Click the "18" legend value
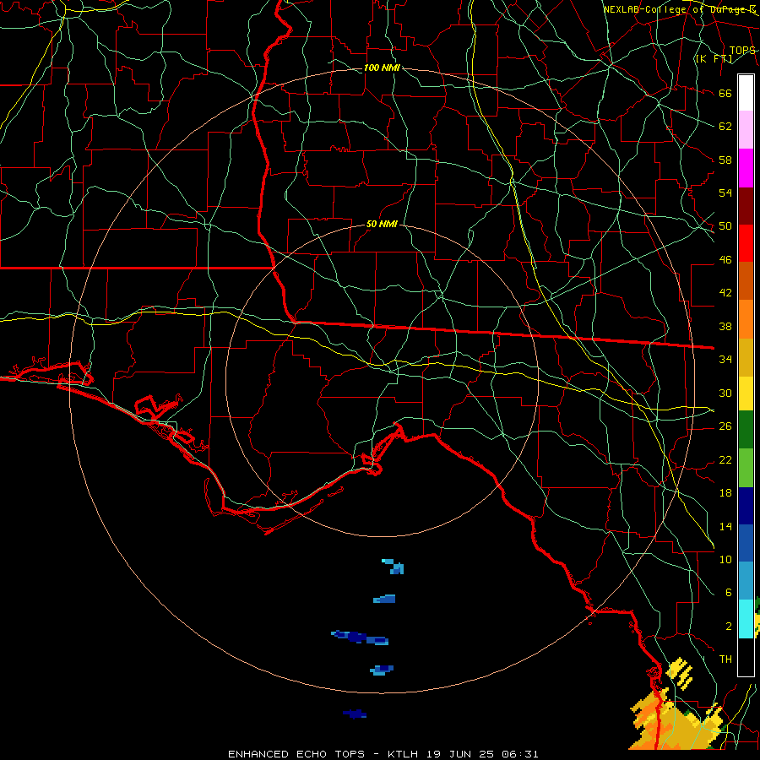 tap(725, 493)
